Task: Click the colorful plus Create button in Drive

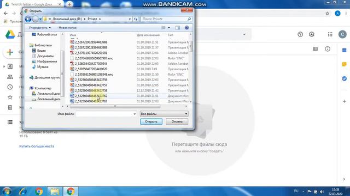Action: click(x=10, y=52)
